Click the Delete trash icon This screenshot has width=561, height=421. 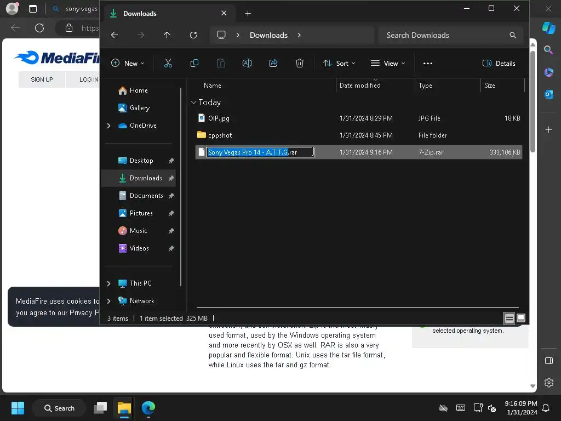(300, 64)
